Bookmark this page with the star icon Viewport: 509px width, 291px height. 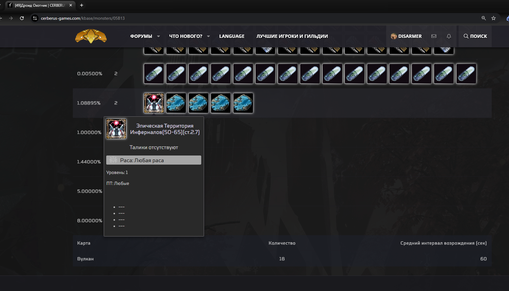pos(494,18)
